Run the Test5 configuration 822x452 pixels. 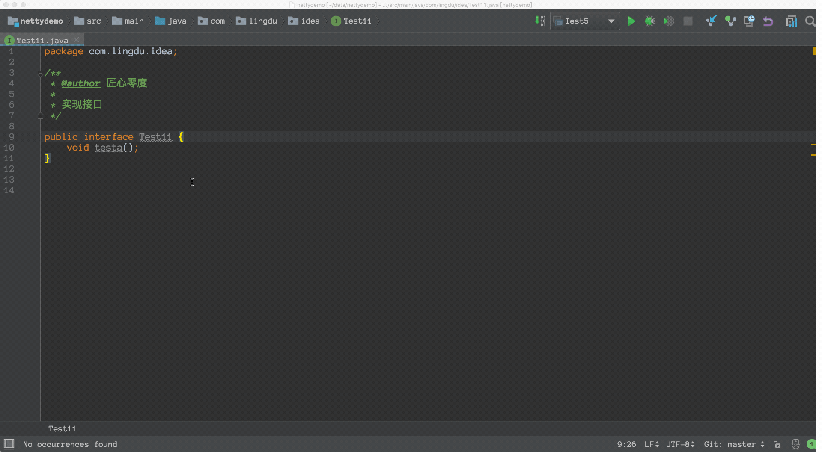click(x=631, y=21)
